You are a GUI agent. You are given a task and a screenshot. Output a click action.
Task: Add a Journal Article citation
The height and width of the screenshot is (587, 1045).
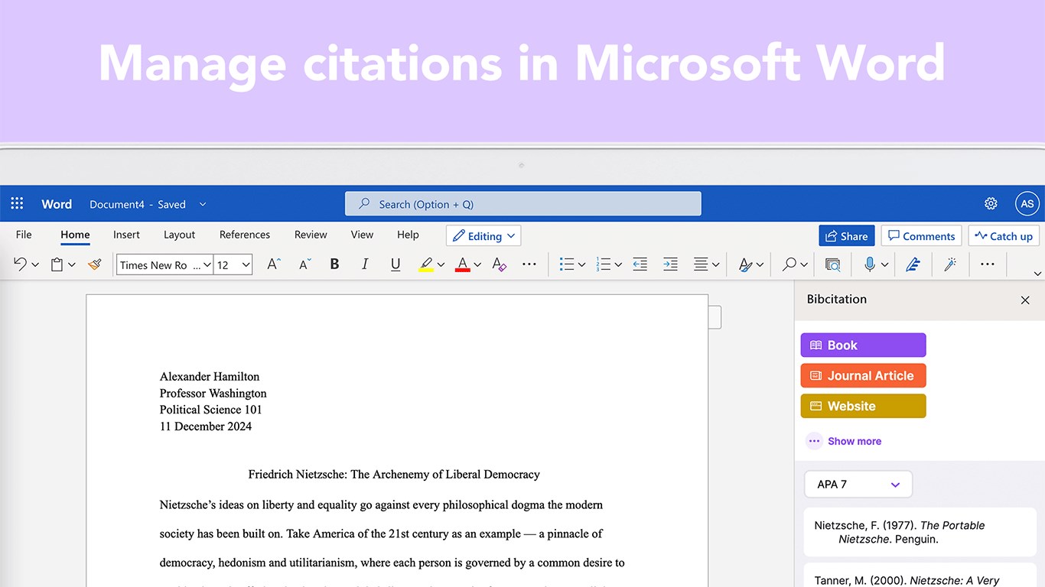[863, 375]
